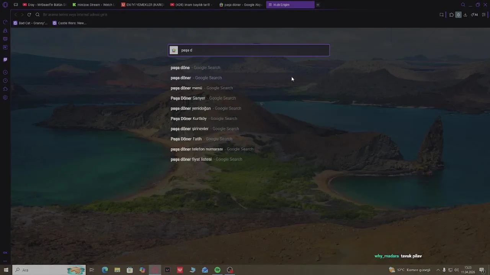
Task: Click the speed dial search box with 'paşa d'
Action: (249, 50)
